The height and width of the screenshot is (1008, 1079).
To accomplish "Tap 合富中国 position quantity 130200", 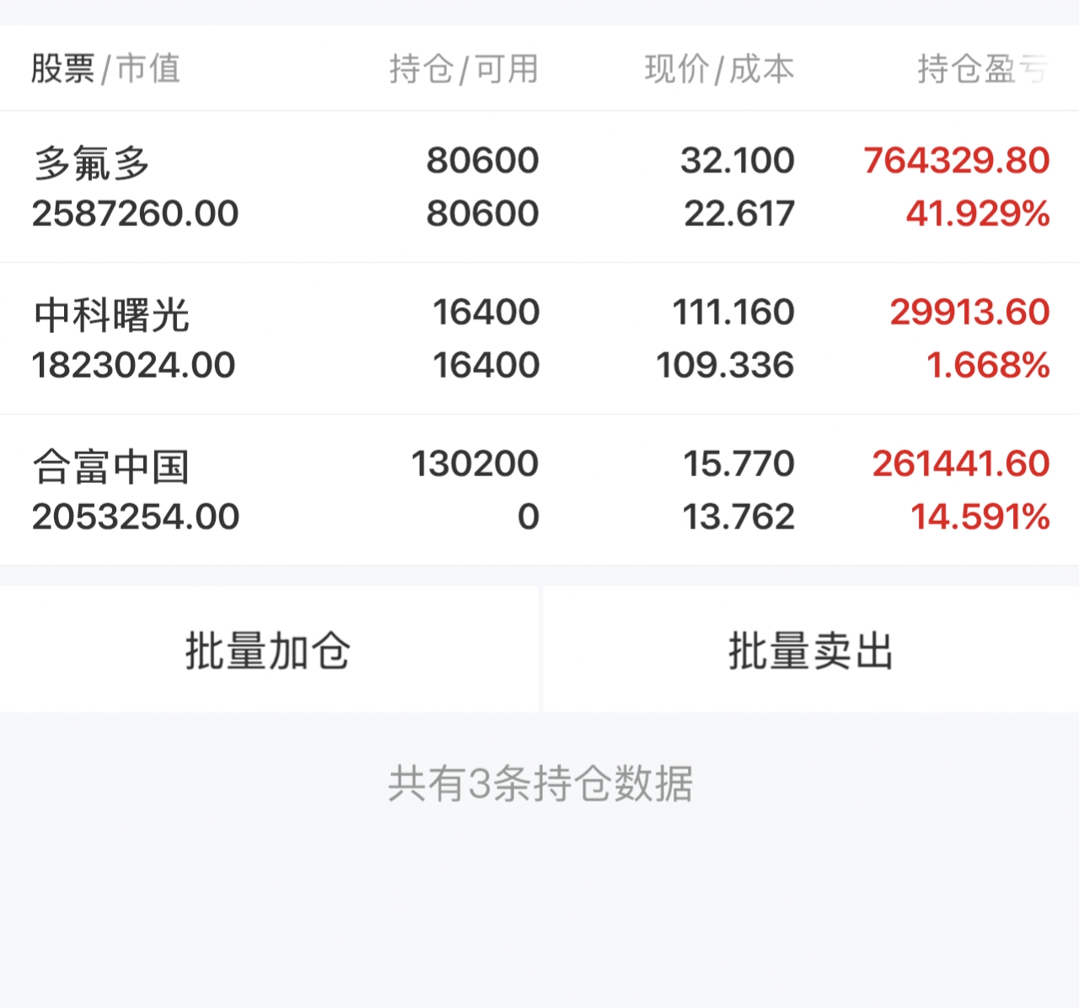I will click(x=475, y=464).
